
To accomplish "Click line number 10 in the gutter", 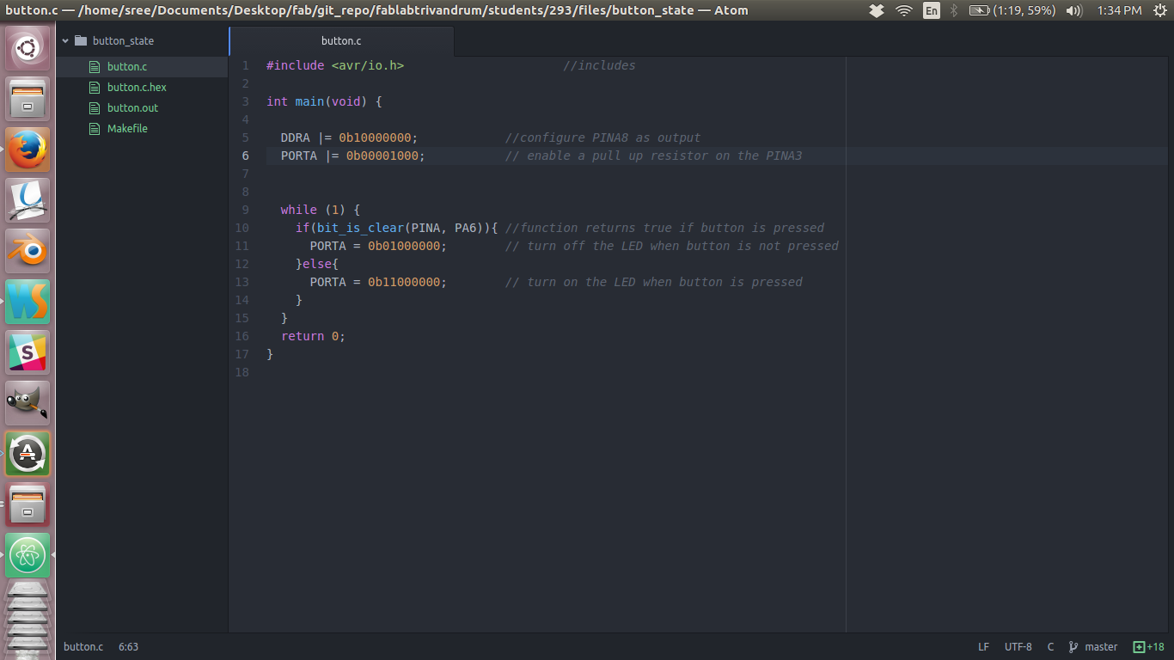I will coord(242,228).
